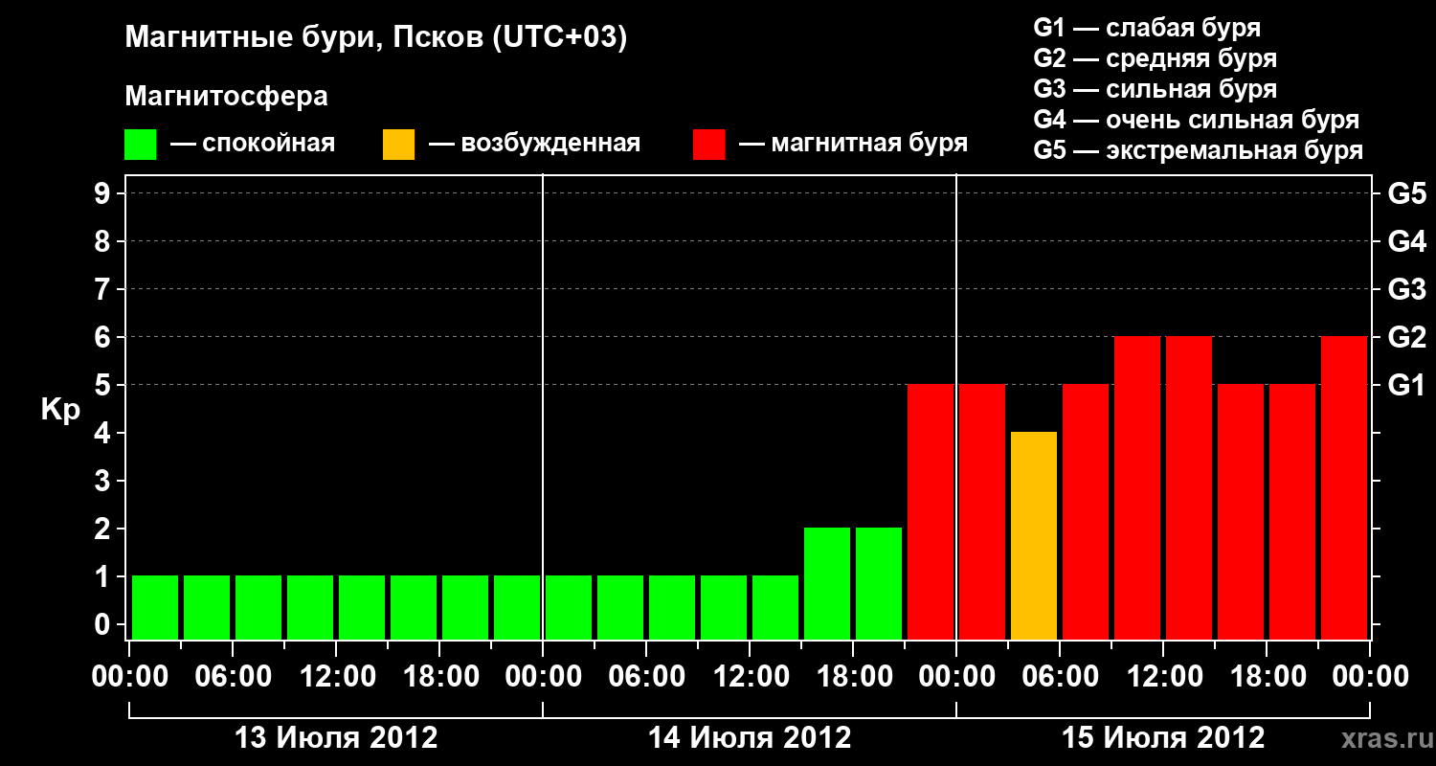
Task: Click the '13 Июля 2012' date label
Action: pos(336,738)
